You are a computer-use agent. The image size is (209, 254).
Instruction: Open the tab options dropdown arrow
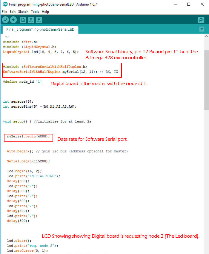click(x=202, y=29)
